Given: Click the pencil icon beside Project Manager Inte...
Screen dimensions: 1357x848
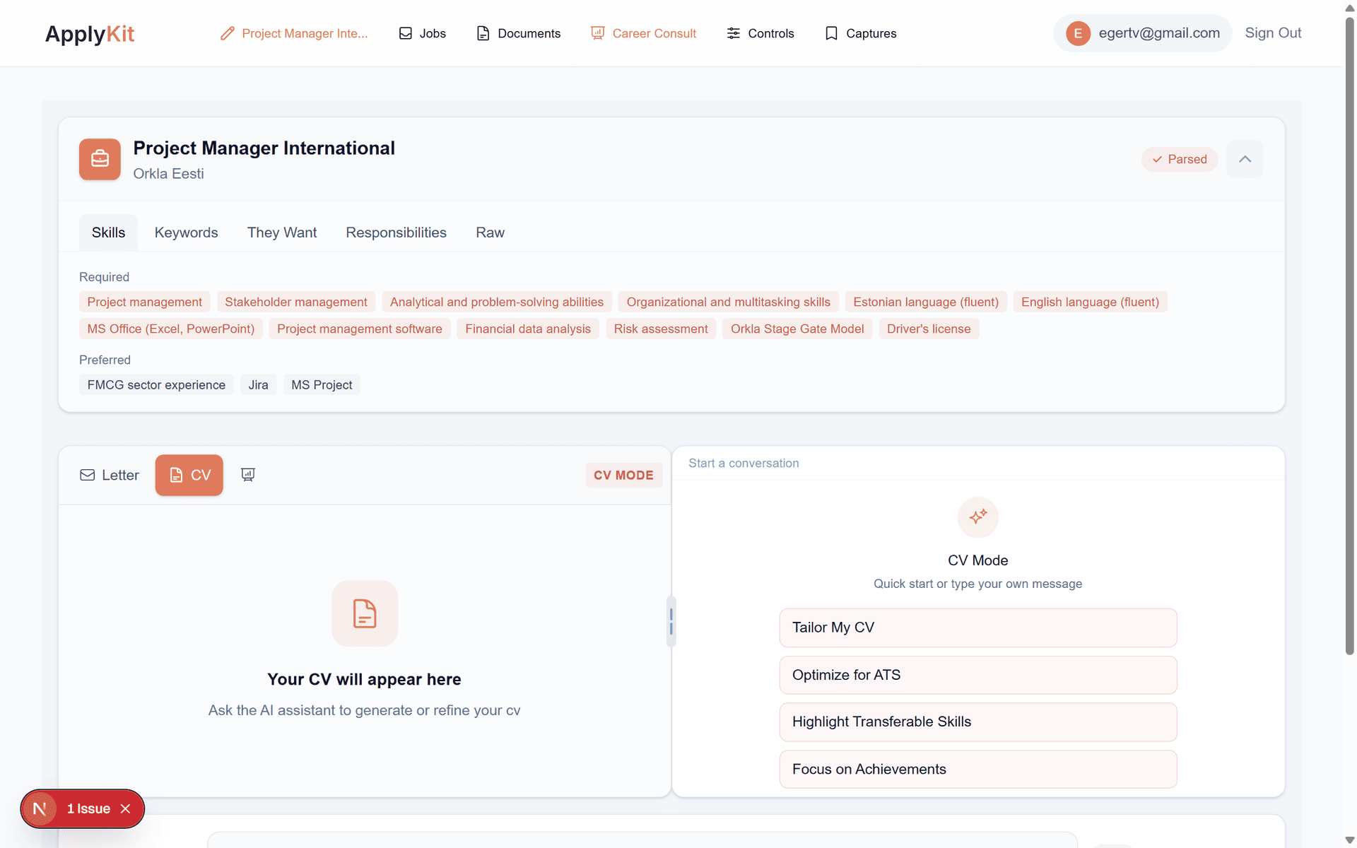Looking at the screenshot, I should pyautogui.click(x=227, y=33).
